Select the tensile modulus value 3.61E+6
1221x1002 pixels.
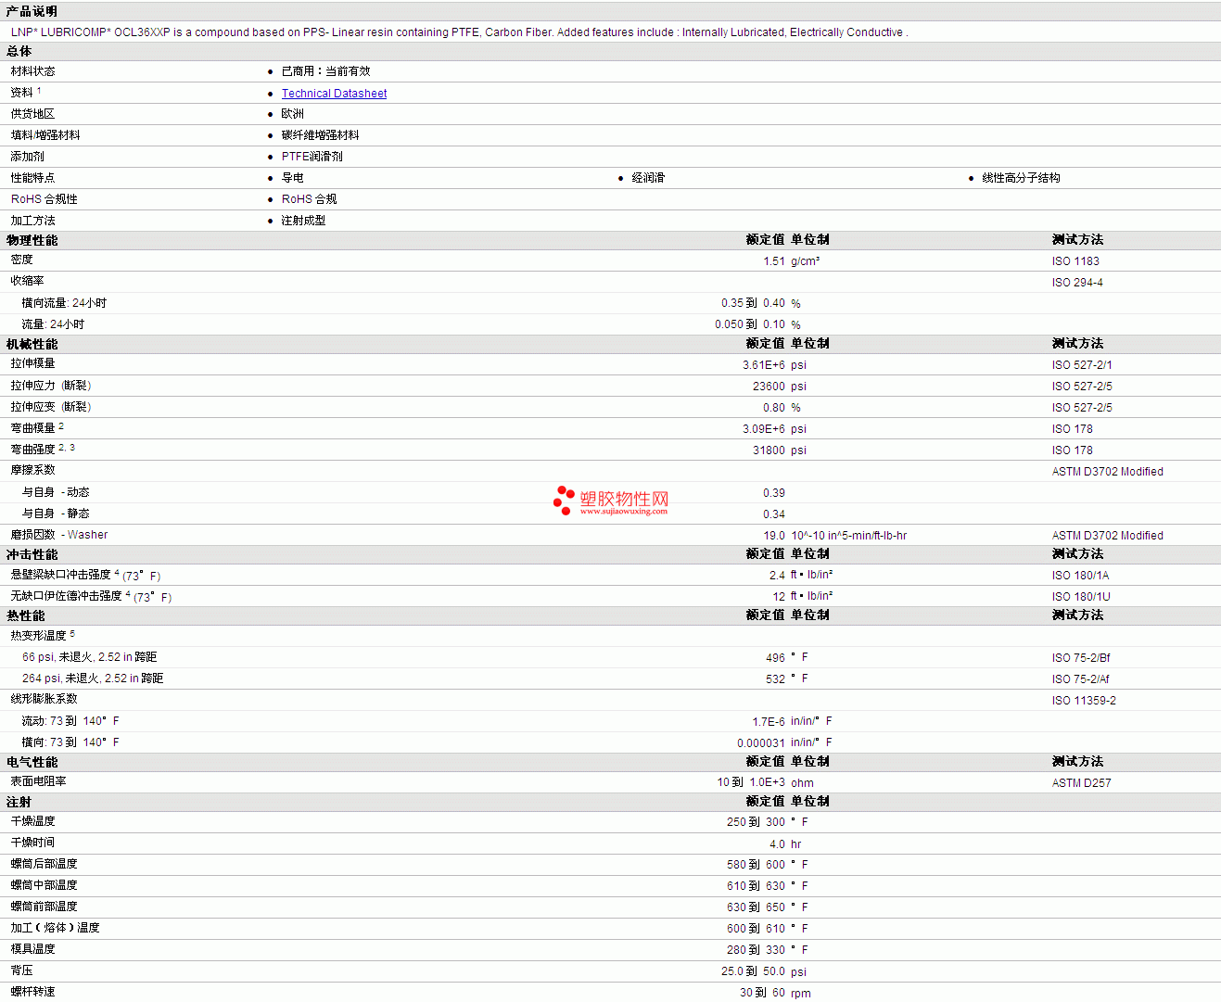764,365
